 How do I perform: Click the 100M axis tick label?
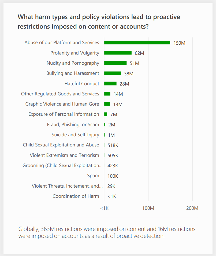tap(148, 208)
